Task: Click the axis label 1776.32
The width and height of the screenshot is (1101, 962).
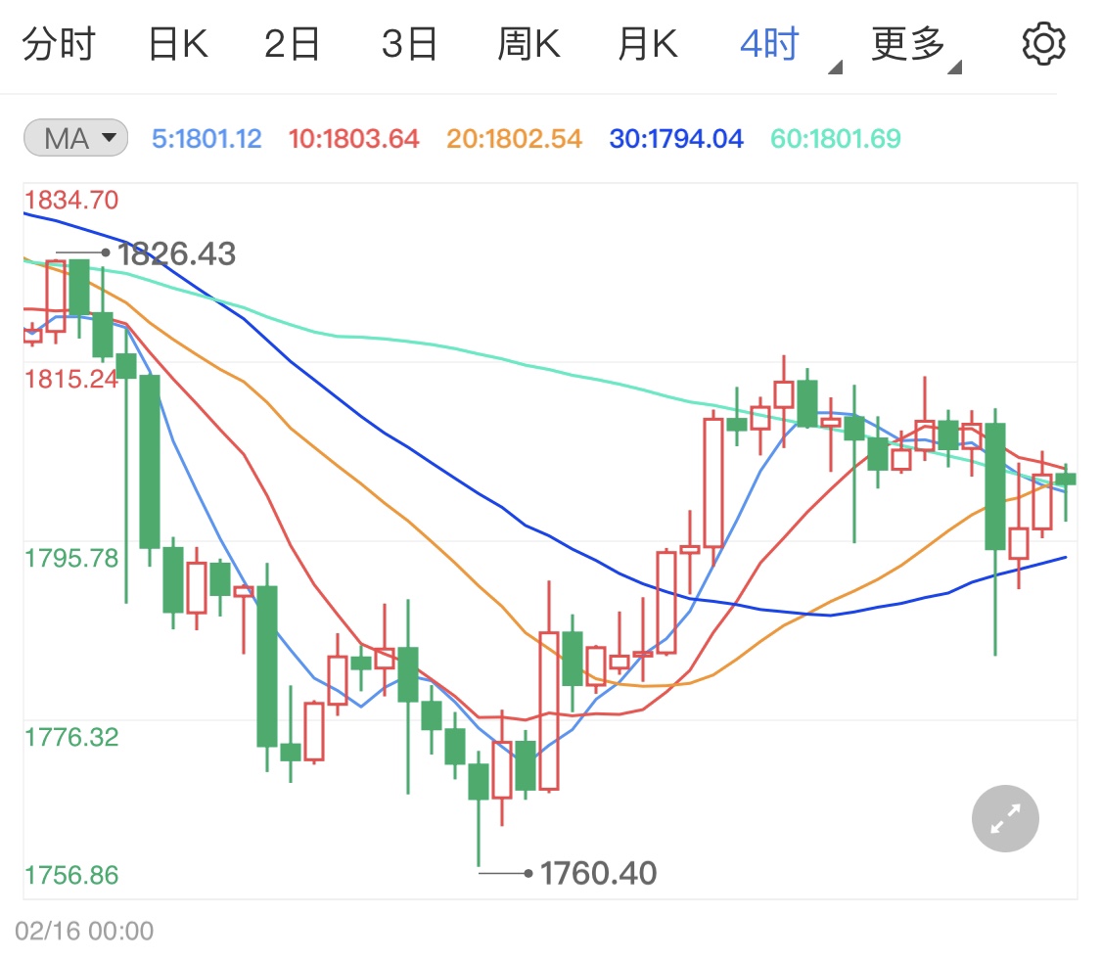Action: pos(71,737)
